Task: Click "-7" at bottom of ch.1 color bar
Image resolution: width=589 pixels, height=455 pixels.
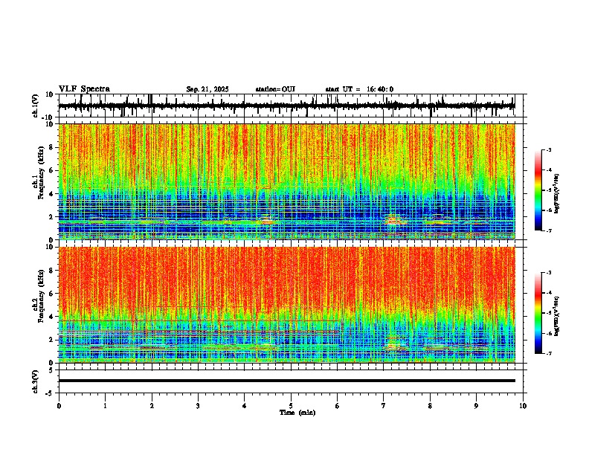Action: 548,230
